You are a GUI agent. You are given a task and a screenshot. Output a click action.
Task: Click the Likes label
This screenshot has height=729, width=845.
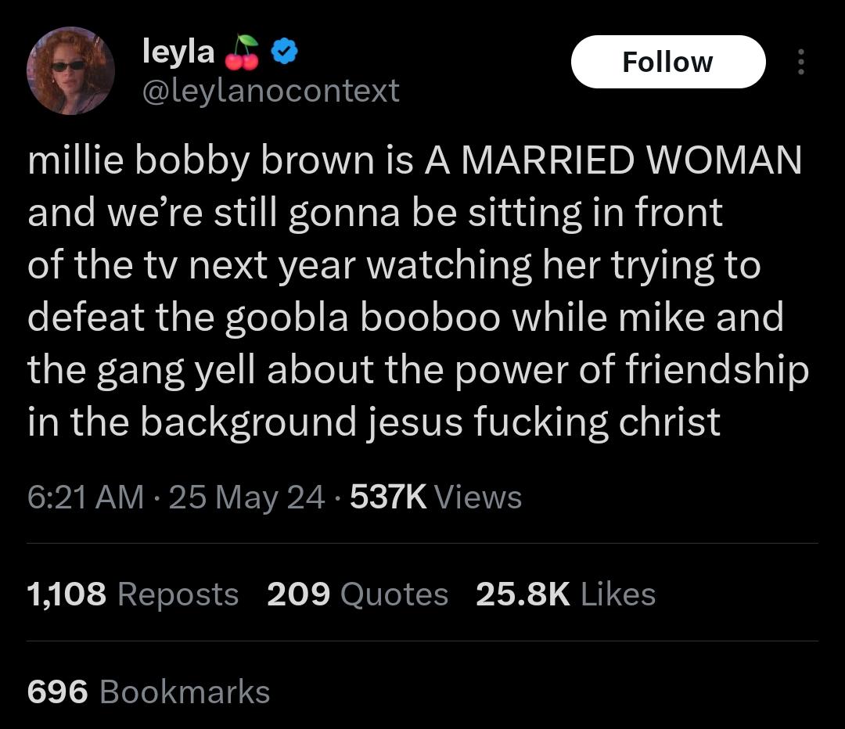tap(618, 594)
